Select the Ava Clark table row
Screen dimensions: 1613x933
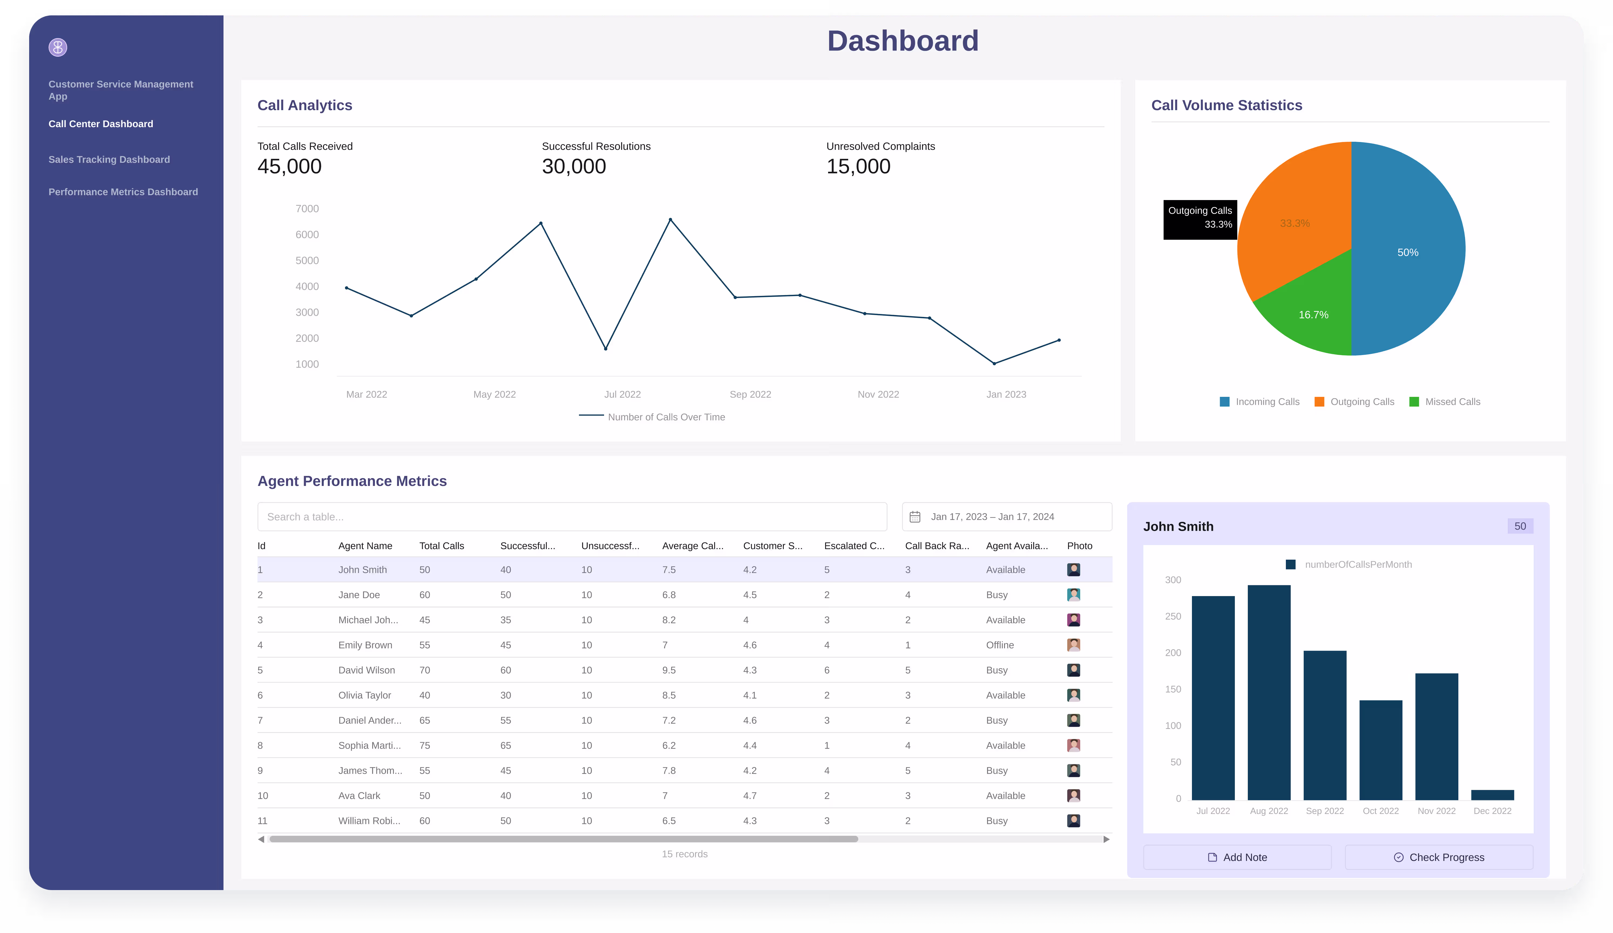click(684, 795)
